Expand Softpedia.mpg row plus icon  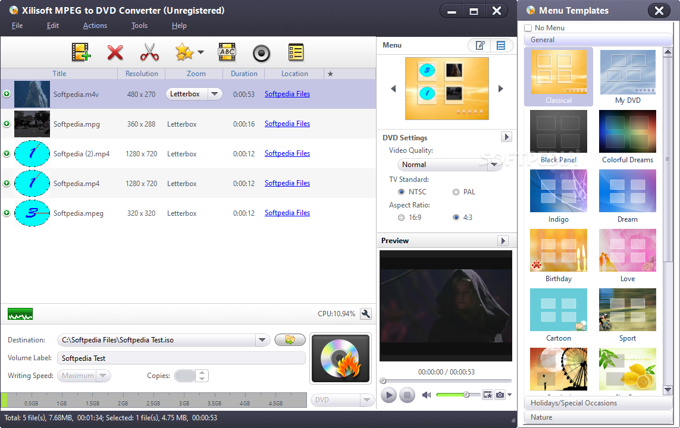point(7,124)
